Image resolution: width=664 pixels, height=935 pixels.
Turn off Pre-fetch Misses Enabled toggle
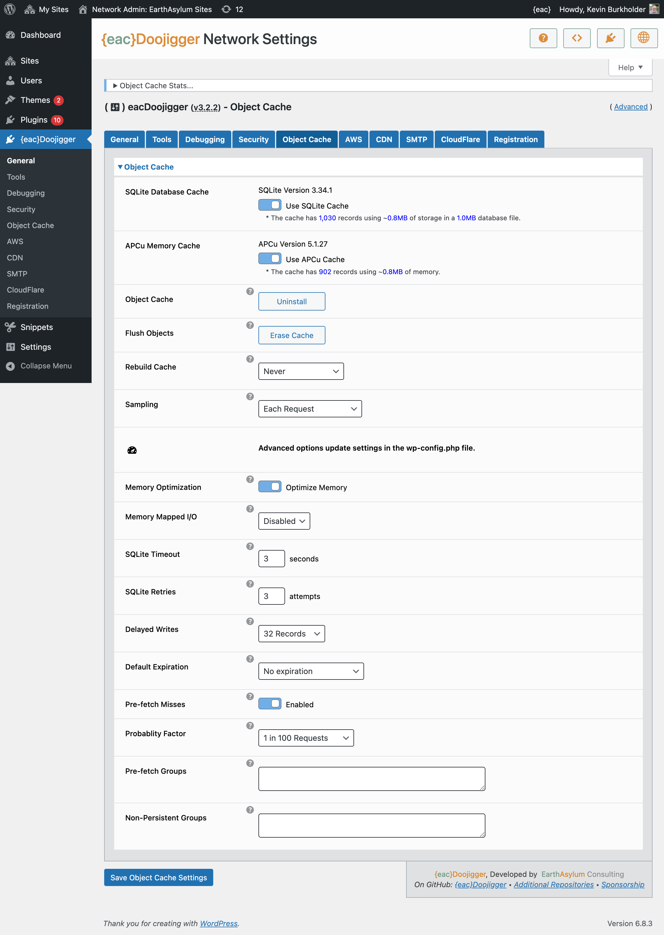(x=270, y=703)
